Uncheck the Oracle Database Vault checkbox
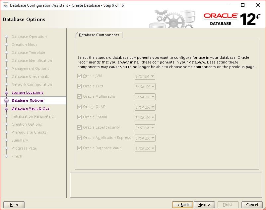The height and width of the screenshot is (210, 266). [79, 148]
